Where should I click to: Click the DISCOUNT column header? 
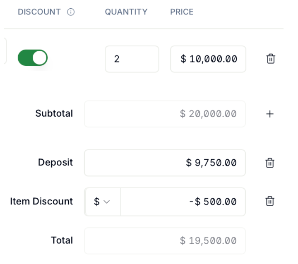pyautogui.click(x=39, y=12)
